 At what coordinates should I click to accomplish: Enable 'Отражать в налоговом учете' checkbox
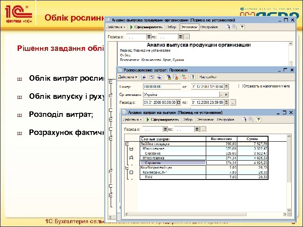(241, 86)
